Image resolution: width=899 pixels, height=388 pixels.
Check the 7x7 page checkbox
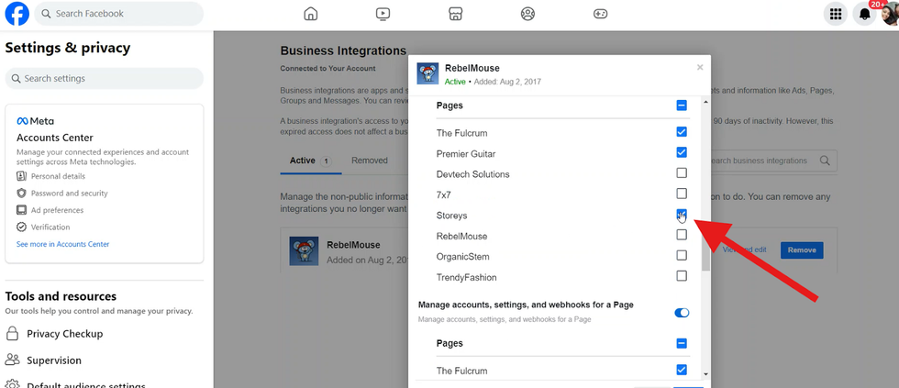682,194
